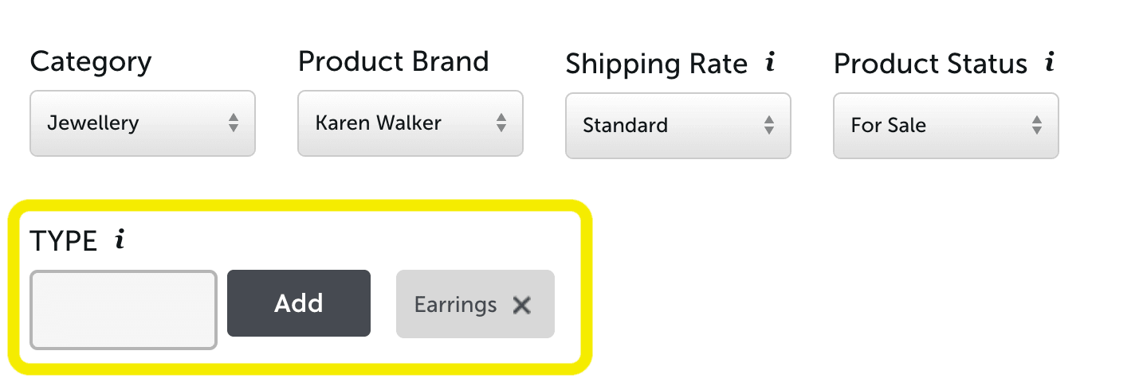The width and height of the screenshot is (1143, 382).
Task: Click the Shipping Rate label text
Action: (657, 64)
